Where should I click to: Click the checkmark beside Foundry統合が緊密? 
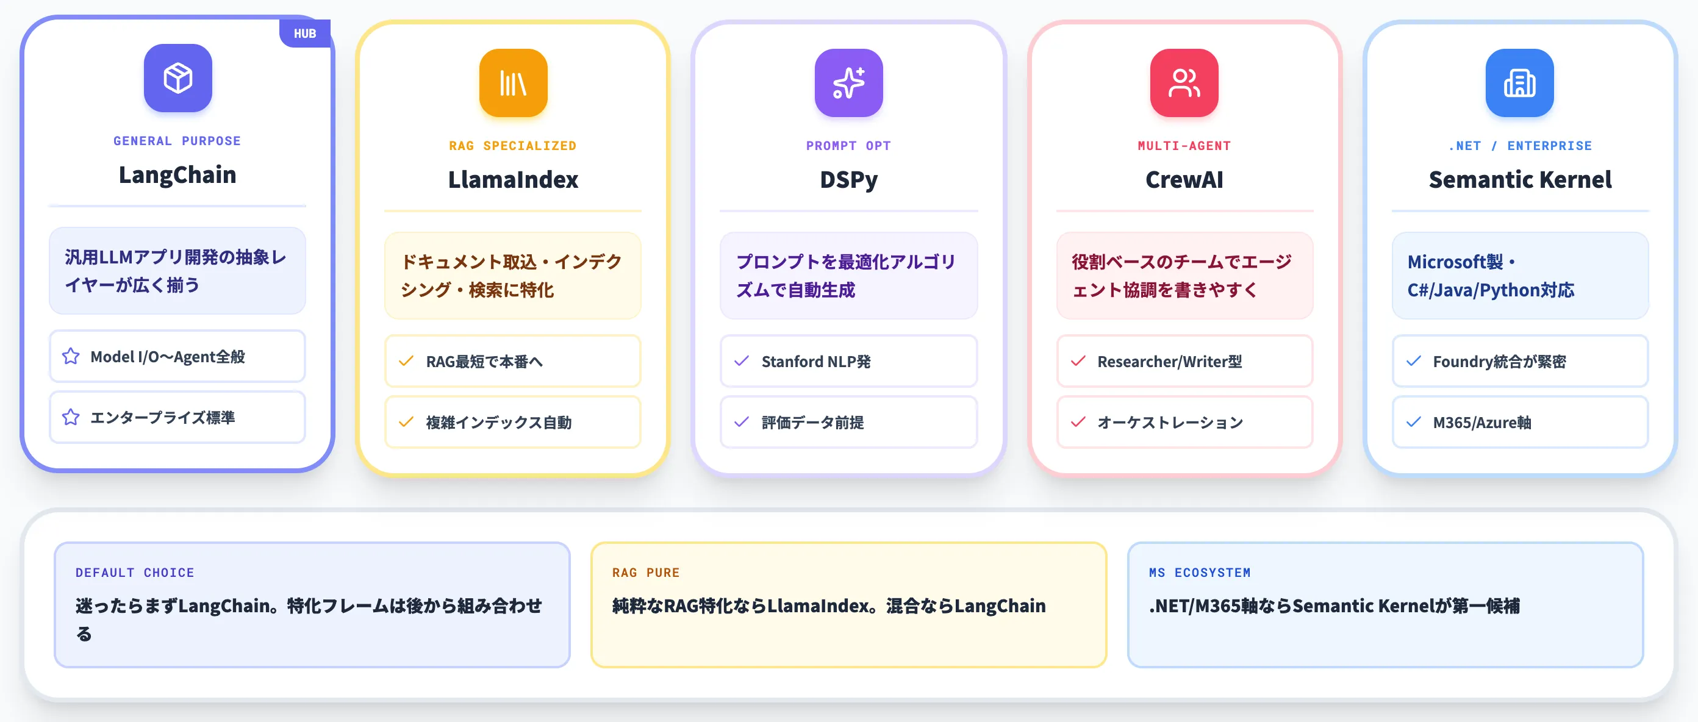coord(1413,361)
